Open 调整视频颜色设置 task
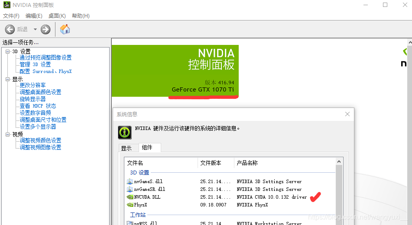 (40, 140)
